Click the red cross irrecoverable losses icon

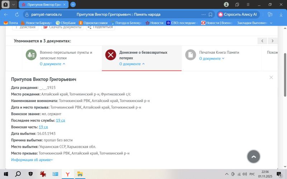click(110, 55)
